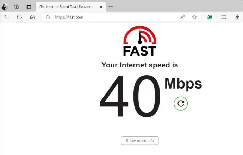243x155 pixels.
Task: Click the FAST speedometer logo
Action: (x=140, y=41)
